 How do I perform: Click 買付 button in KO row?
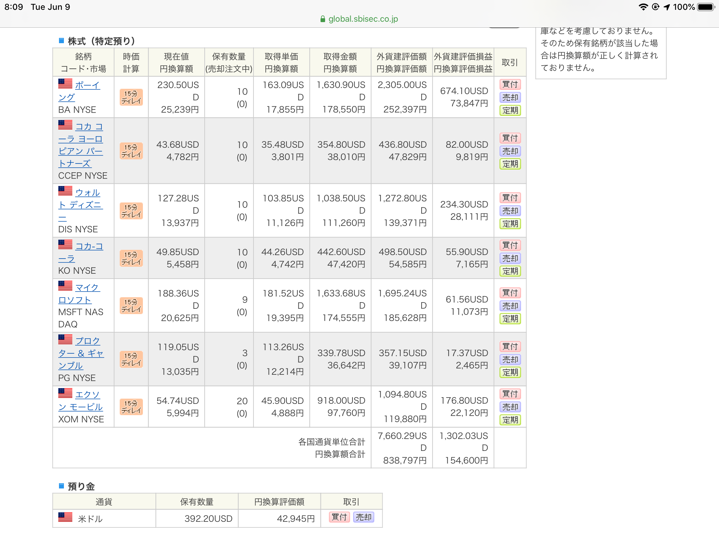point(510,245)
